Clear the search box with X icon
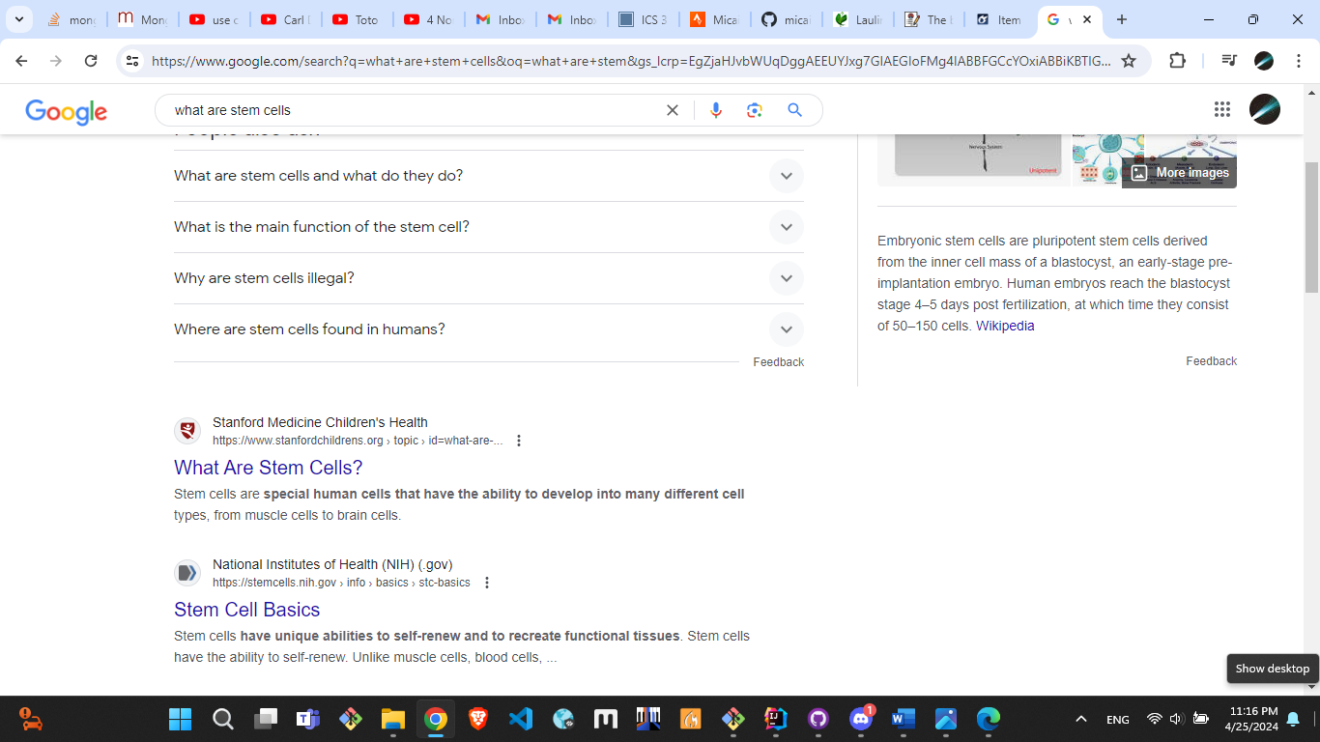This screenshot has height=742, width=1320. click(x=673, y=110)
